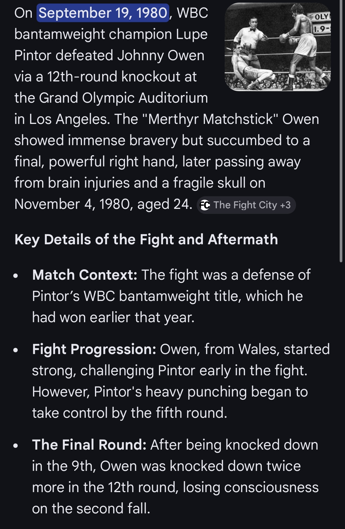Image resolution: width=345 pixels, height=529 pixels.
Task: Click the Los Angeles text
Action: tap(69, 119)
